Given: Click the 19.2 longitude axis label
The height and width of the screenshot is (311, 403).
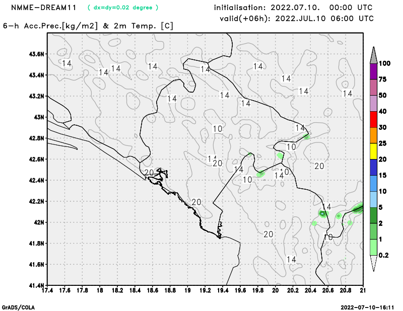Looking at the screenshot, I should tap(205, 291).
